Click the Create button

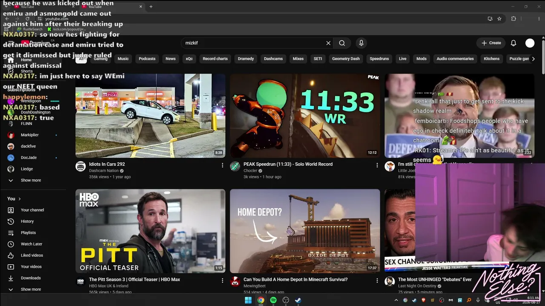pos(491,43)
